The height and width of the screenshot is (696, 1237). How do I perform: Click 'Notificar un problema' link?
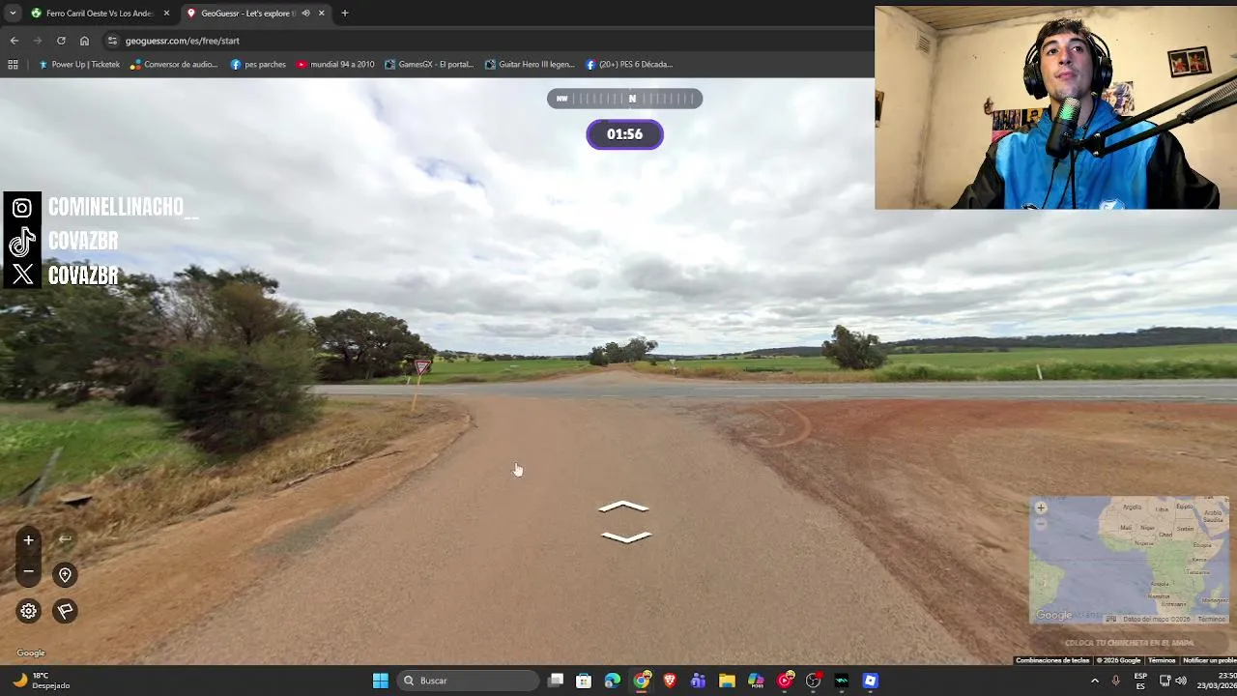(x=1210, y=660)
